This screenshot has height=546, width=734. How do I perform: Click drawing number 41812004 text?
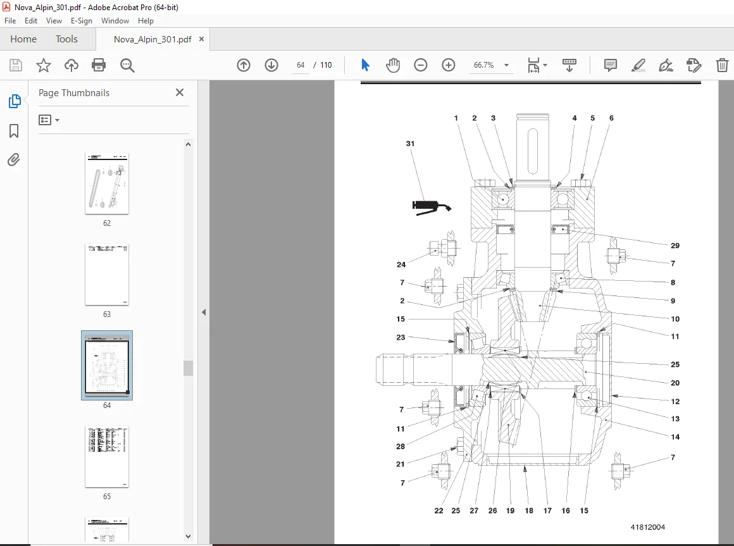648,527
